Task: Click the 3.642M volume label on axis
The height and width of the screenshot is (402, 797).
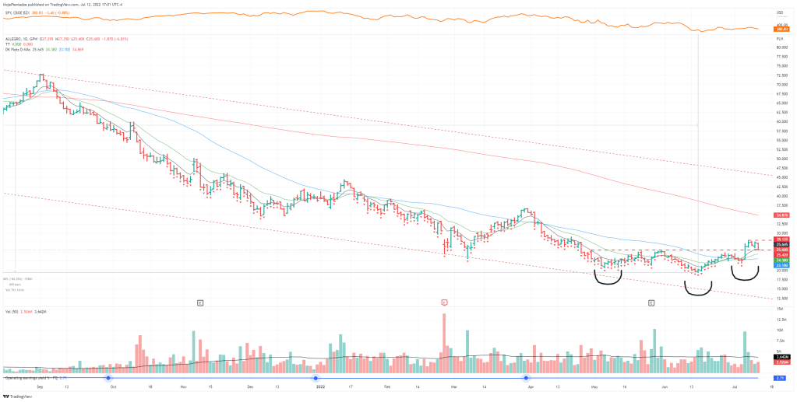Action: 781,358
